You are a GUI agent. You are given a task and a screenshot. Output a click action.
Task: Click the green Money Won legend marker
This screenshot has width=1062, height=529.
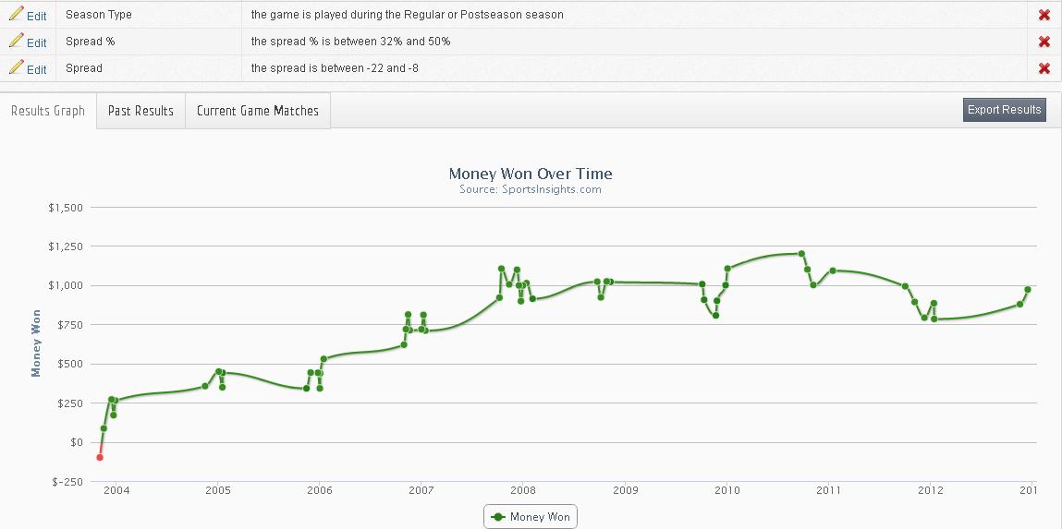pyautogui.click(x=499, y=517)
